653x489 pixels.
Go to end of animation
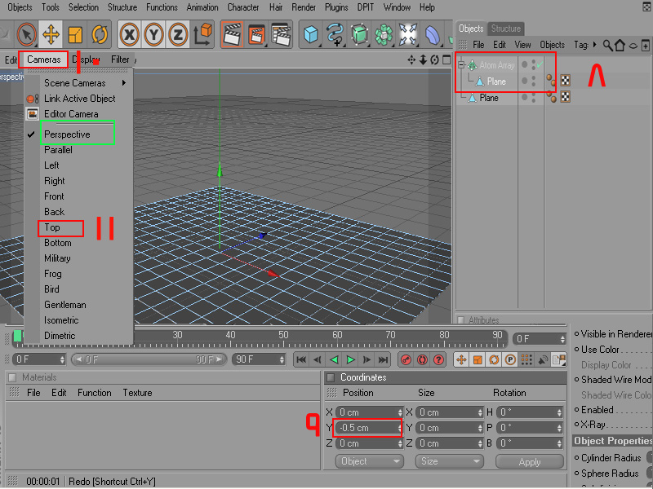coord(383,359)
